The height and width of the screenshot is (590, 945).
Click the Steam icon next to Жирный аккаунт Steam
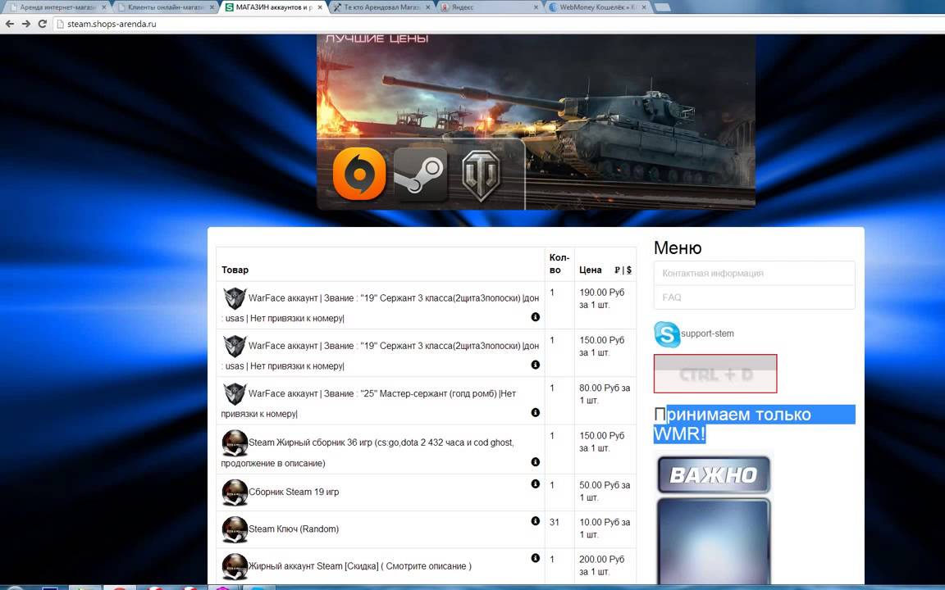click(x=235, y=566)
